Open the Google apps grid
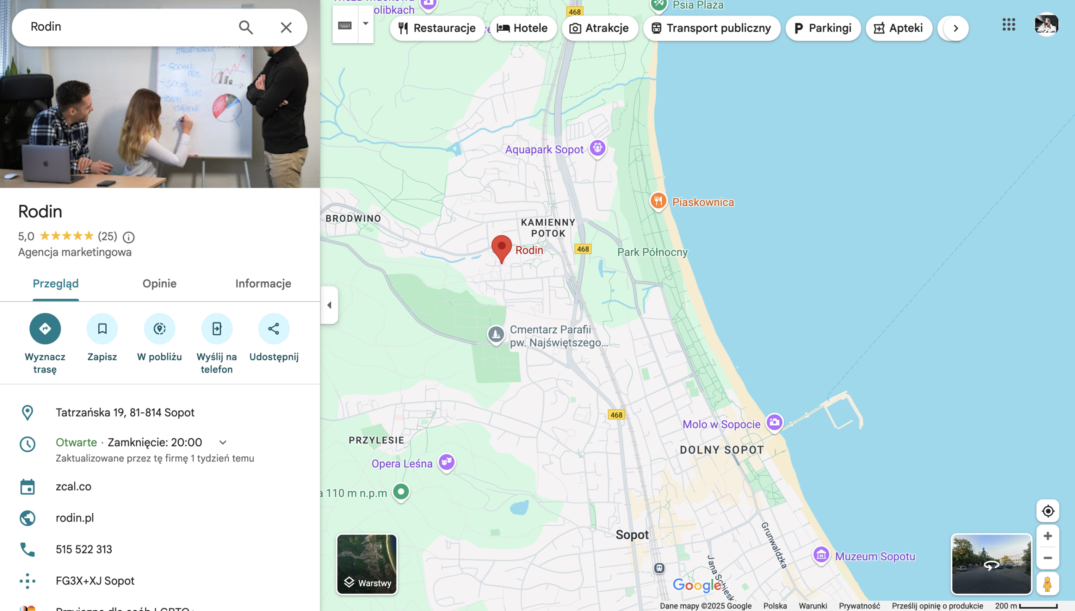The width and height of the screenshot is (1075, 611). pyautogui.click(x=1009, y=24)
